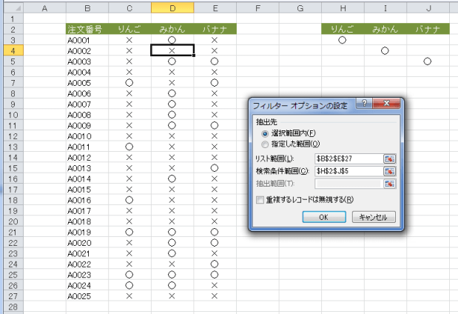Click the 抽出範囲 range selector icon
The image size is (458, 314).
click(390, 184)
